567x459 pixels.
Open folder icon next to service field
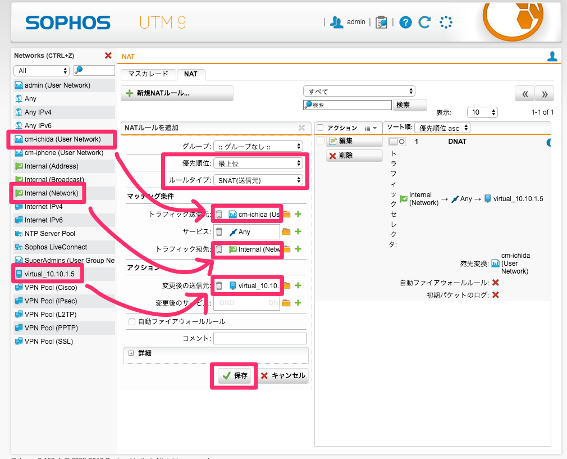286,231
